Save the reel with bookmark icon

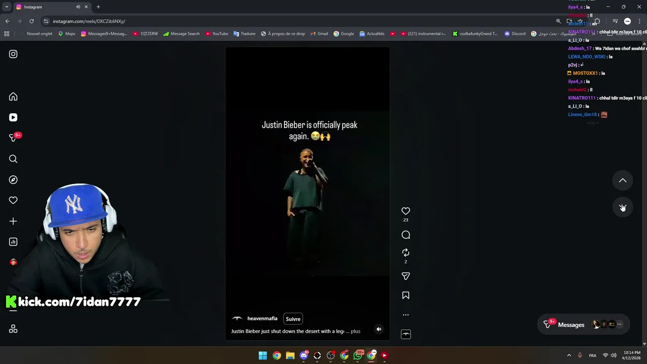tap(405, 295)
